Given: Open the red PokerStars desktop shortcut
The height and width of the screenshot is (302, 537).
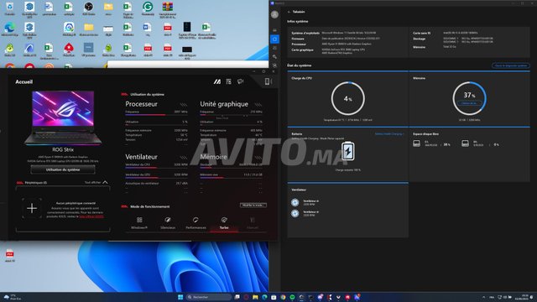Looking at the screenshot, I should click(x=69, y=49).
